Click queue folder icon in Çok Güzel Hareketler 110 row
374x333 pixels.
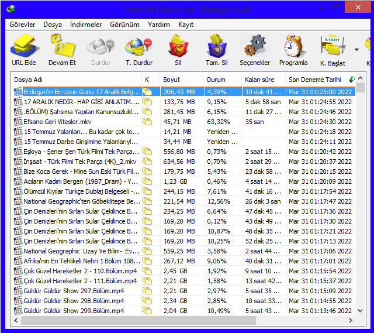coord(147,271)
